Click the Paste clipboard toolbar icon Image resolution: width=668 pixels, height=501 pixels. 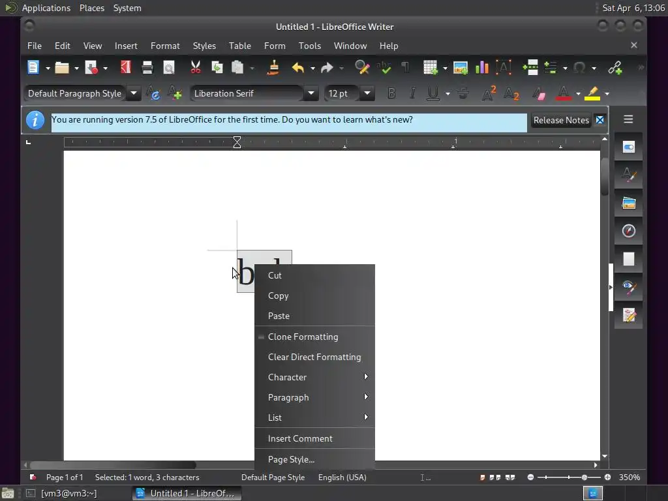tap(237, 68)
